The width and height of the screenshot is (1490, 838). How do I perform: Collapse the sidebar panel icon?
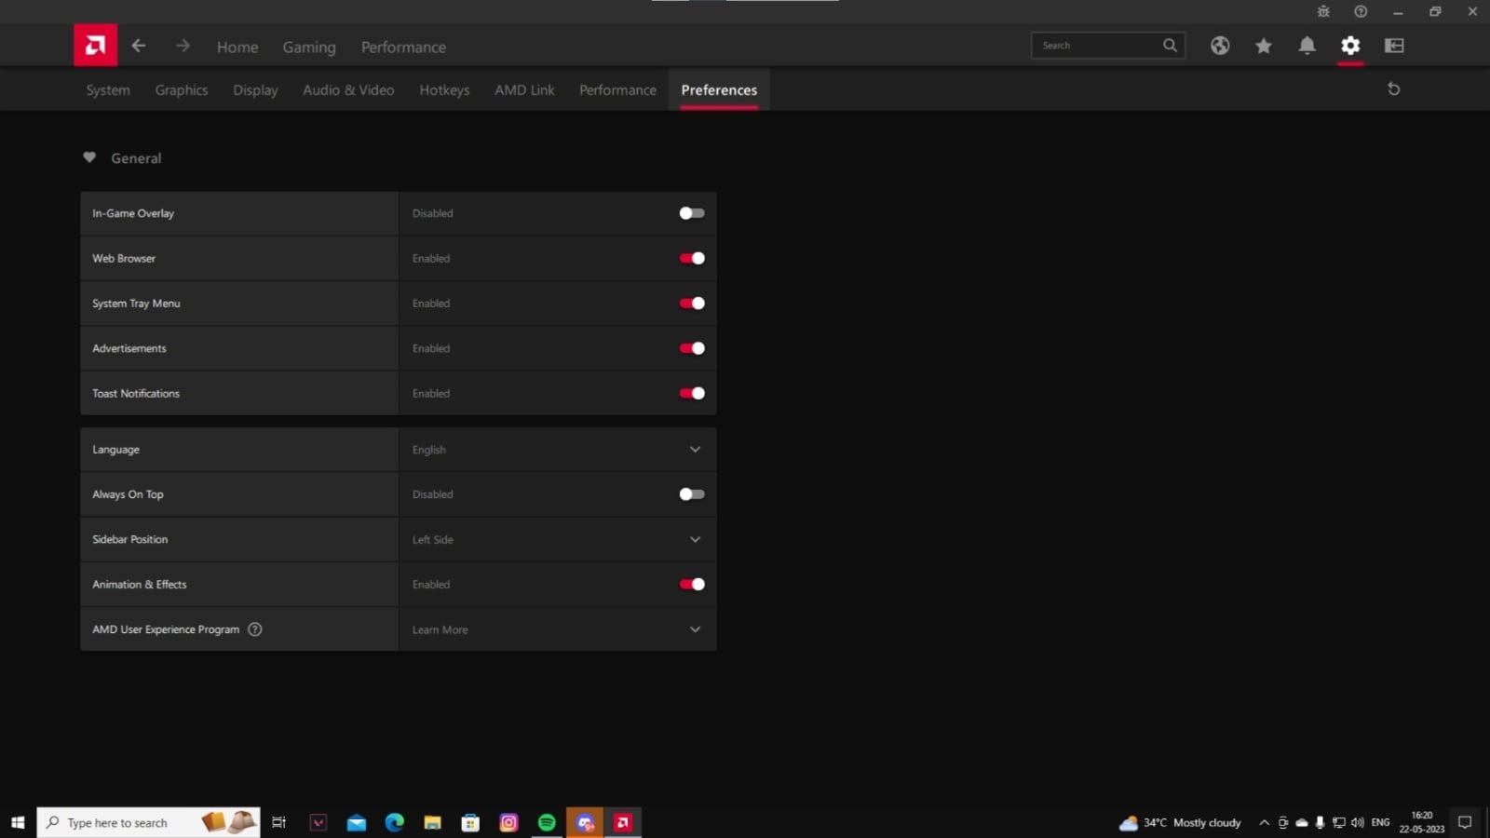[x=1393, y=45]
